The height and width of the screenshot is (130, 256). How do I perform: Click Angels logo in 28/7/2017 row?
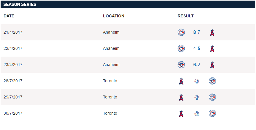[x=181, y=81]
